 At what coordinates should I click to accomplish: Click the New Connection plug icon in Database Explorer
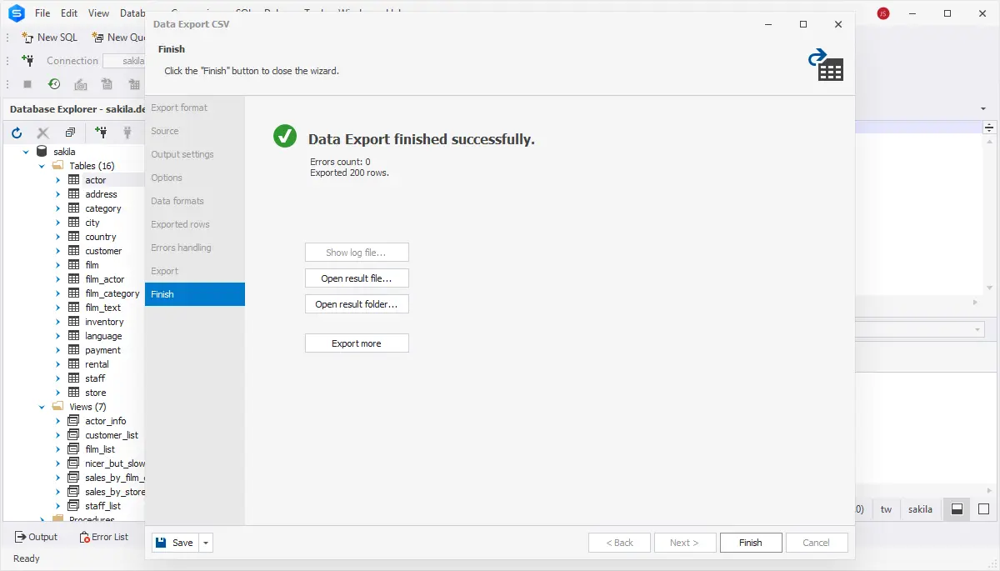(x=101, y=133)
